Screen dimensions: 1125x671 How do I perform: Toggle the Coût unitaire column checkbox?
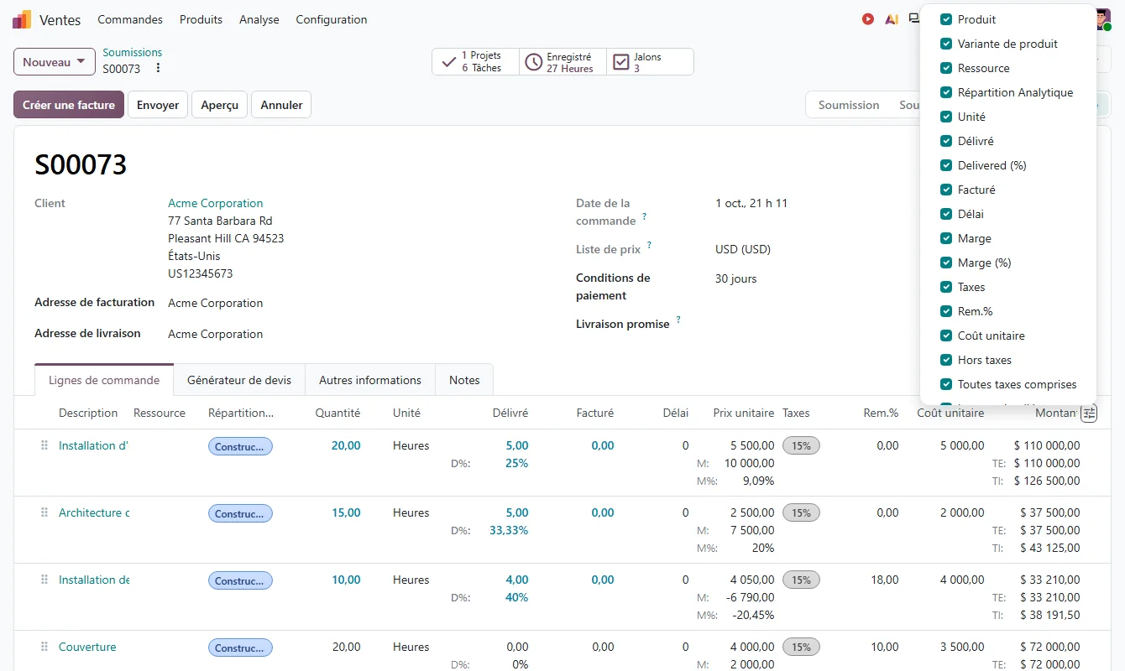(946, 335)
